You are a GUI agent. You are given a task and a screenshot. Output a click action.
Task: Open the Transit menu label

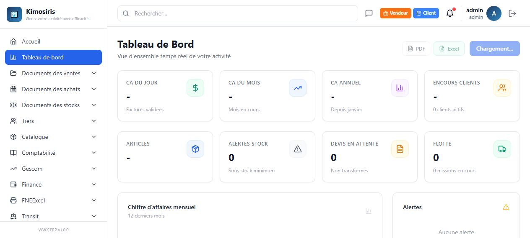click(x=30, y=216)
